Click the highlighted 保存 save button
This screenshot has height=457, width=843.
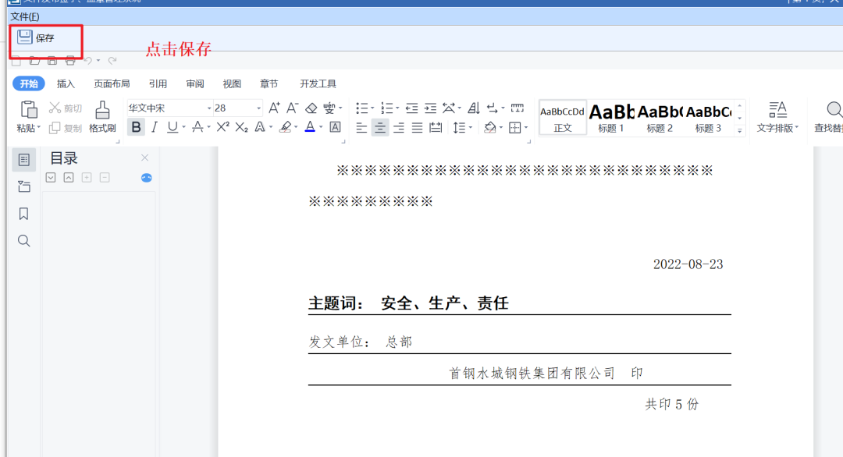pos(37,36)
